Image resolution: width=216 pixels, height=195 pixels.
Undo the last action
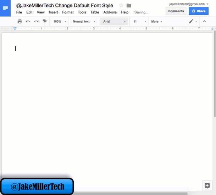28,22
